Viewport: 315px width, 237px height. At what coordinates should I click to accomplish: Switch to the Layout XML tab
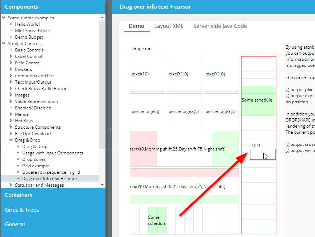coord(169,26)
